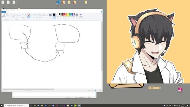Click the Windows Start button
The height and width of the screenshot is (107, 190).
pyautogui.click(x=2, y=106)
